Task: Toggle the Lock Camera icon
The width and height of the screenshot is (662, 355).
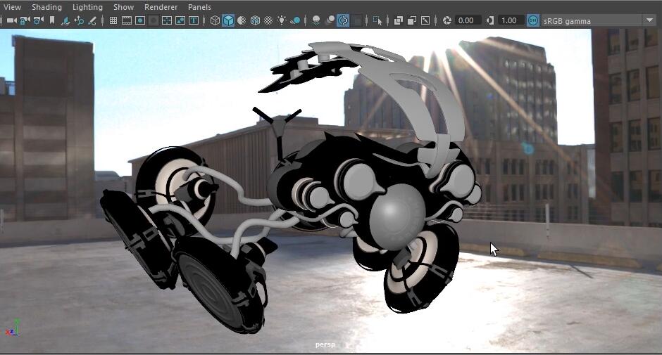Action: [x=25, y=20]
